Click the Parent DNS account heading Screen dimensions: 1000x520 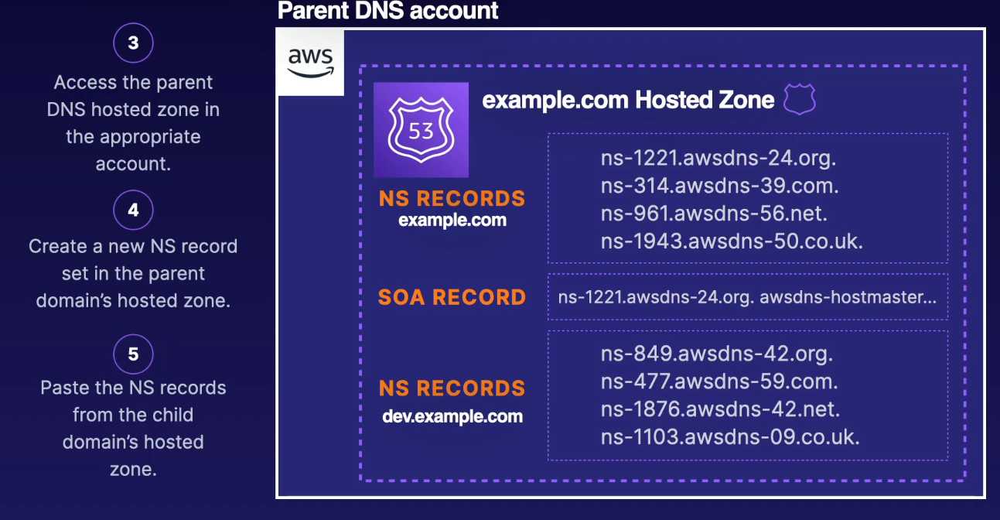[x=387, y=11]
